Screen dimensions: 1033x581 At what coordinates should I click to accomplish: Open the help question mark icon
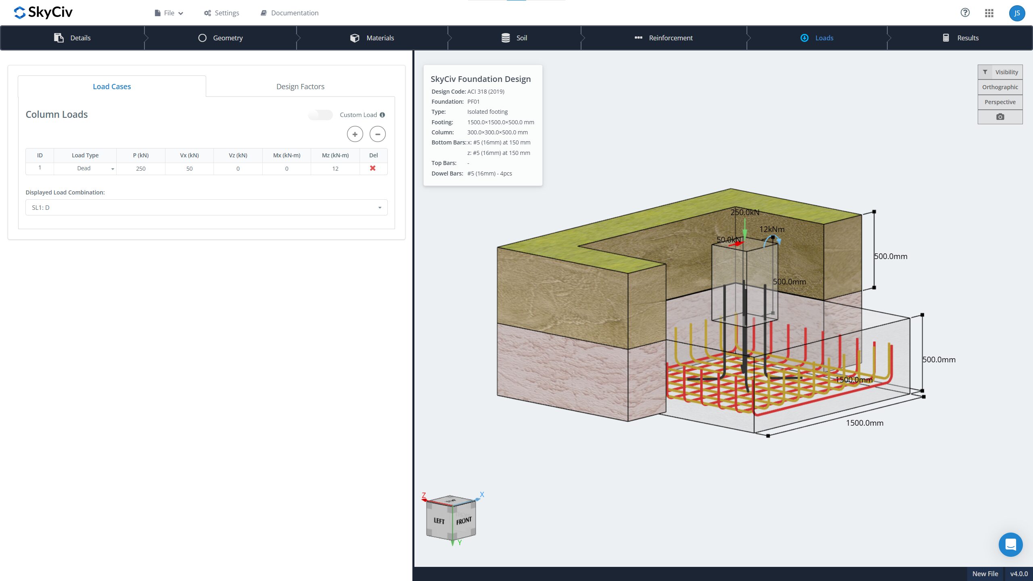click(x=965, y=13)
